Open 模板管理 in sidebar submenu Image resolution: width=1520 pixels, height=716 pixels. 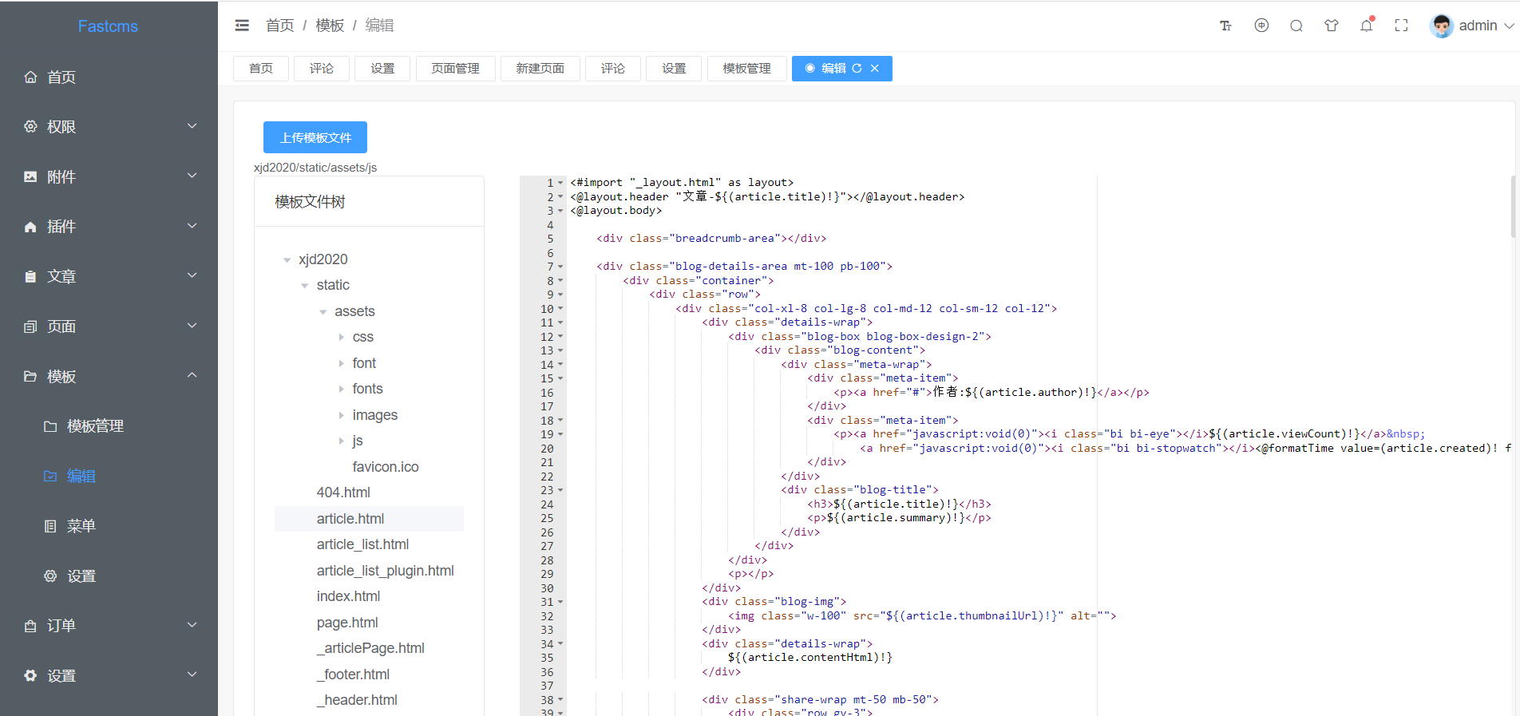95,426
